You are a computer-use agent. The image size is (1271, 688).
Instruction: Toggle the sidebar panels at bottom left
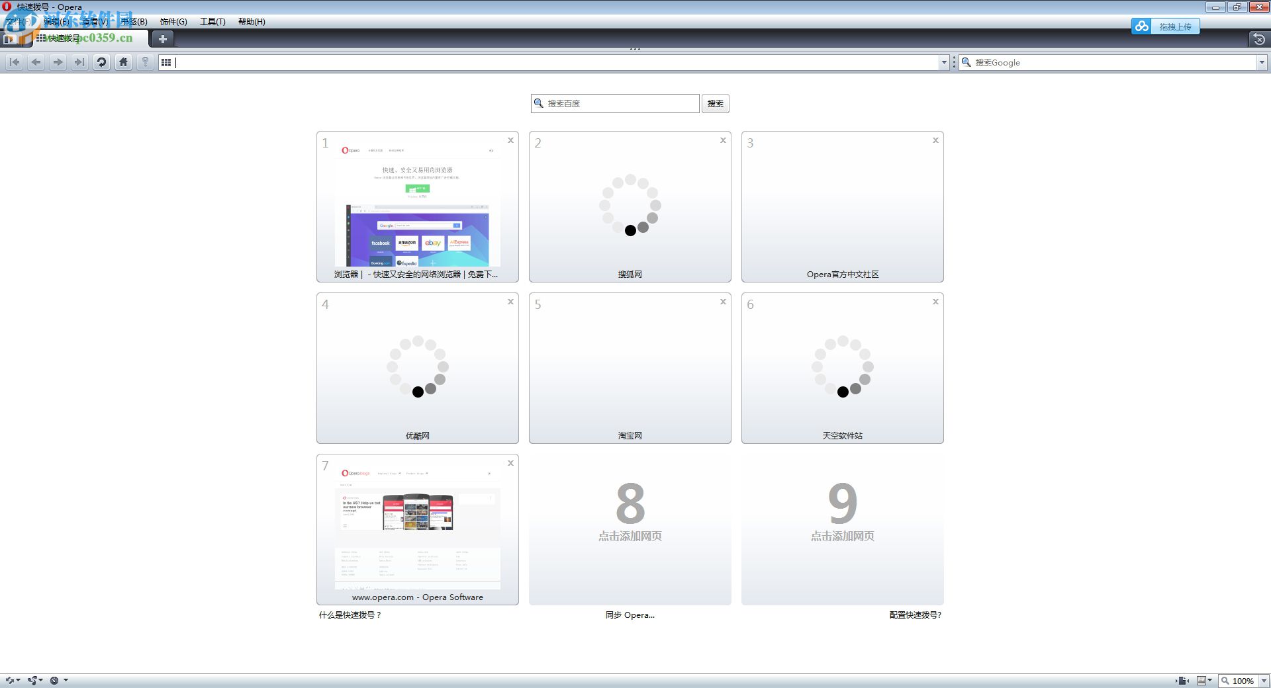coord(11,680)
